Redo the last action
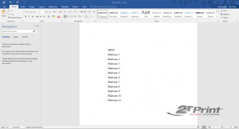 (17, 2)
